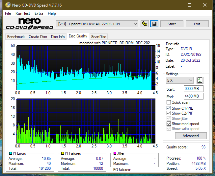Click the Exit button

[197, 24]
